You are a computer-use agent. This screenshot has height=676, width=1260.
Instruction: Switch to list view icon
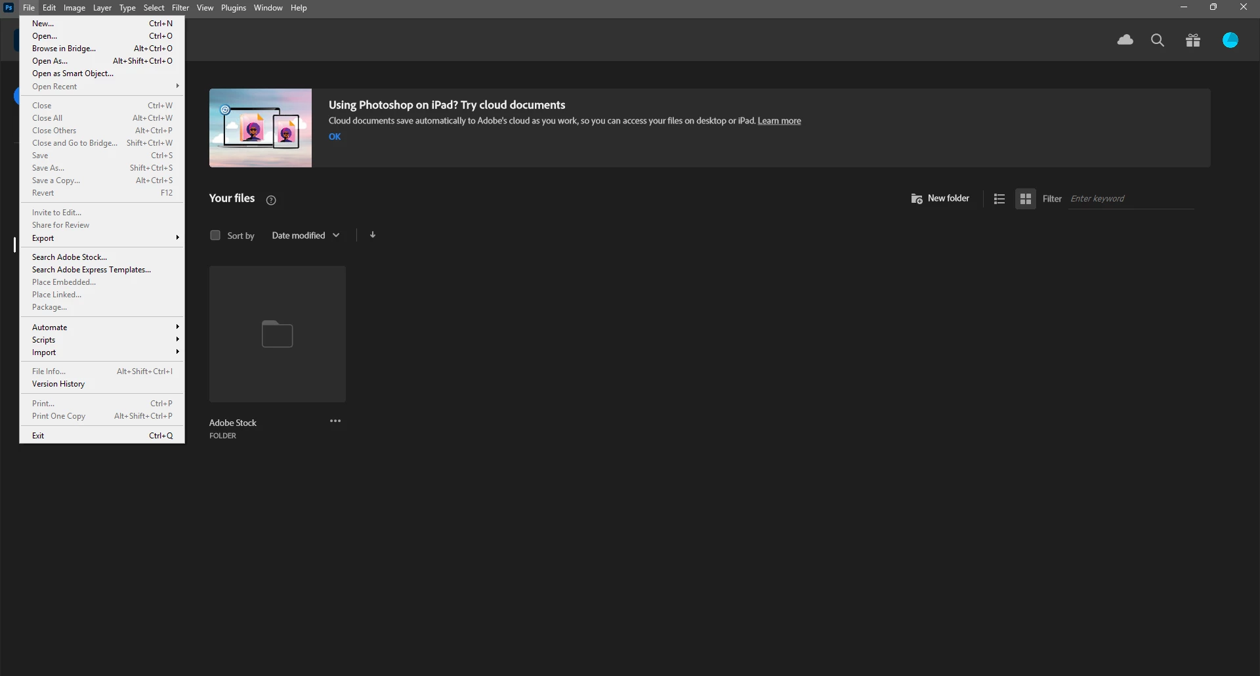coord(999,199)
